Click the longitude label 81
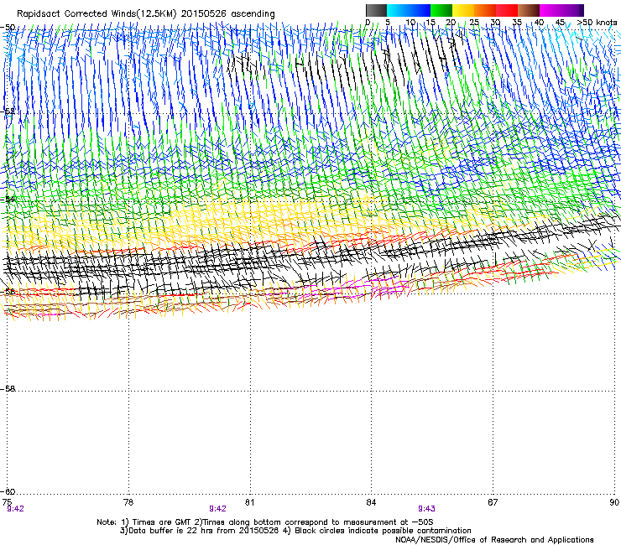Image resolution: width=621 pixels, height=545 pixels. click(x=249, y=502)
